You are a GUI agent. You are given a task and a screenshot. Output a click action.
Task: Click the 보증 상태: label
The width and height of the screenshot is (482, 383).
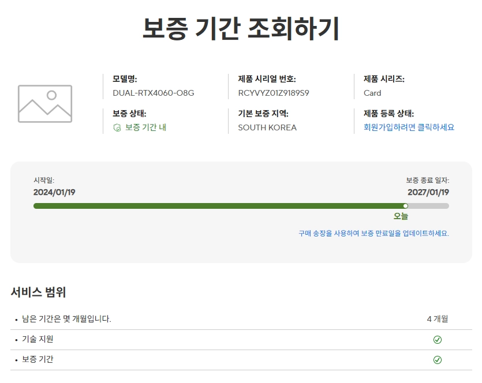click(x=129, y=114)
